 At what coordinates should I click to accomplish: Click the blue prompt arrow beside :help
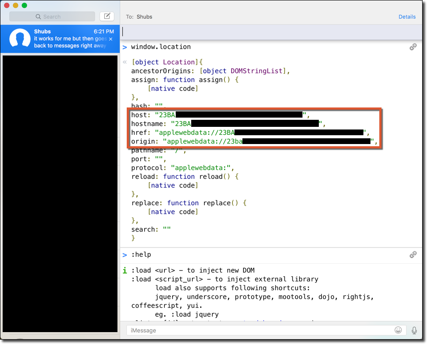coord(125,255)
